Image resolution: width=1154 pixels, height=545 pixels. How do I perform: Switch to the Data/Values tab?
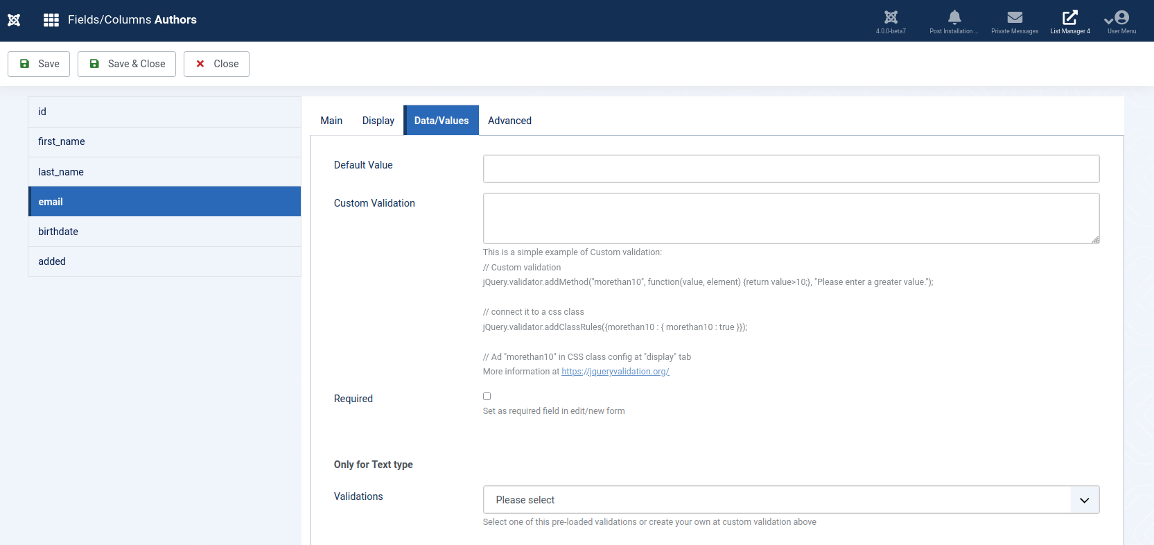click(x=442, y=121)
